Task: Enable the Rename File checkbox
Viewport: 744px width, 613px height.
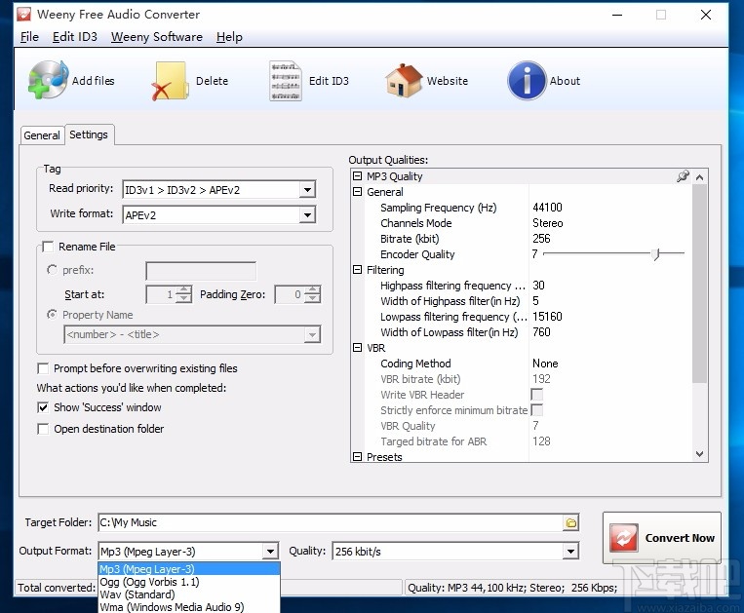Action: [x=48, y=247]
